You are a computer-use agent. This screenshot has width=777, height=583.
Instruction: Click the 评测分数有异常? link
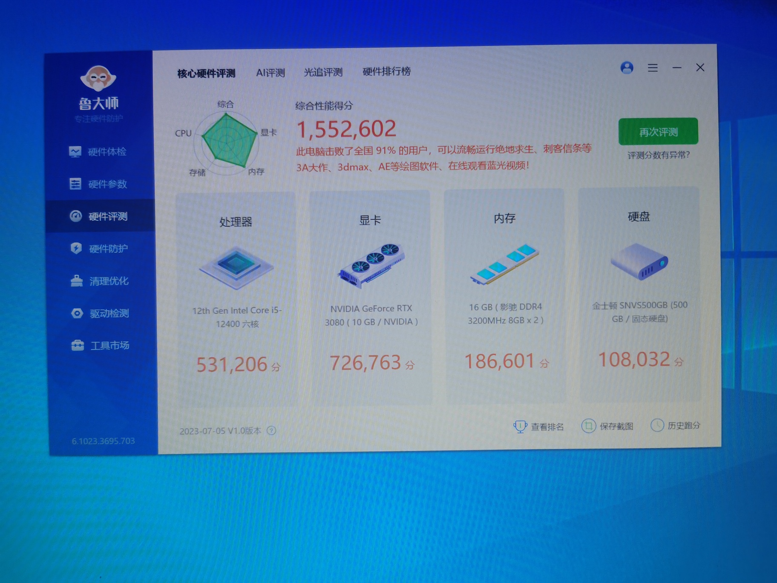(658, 155)
